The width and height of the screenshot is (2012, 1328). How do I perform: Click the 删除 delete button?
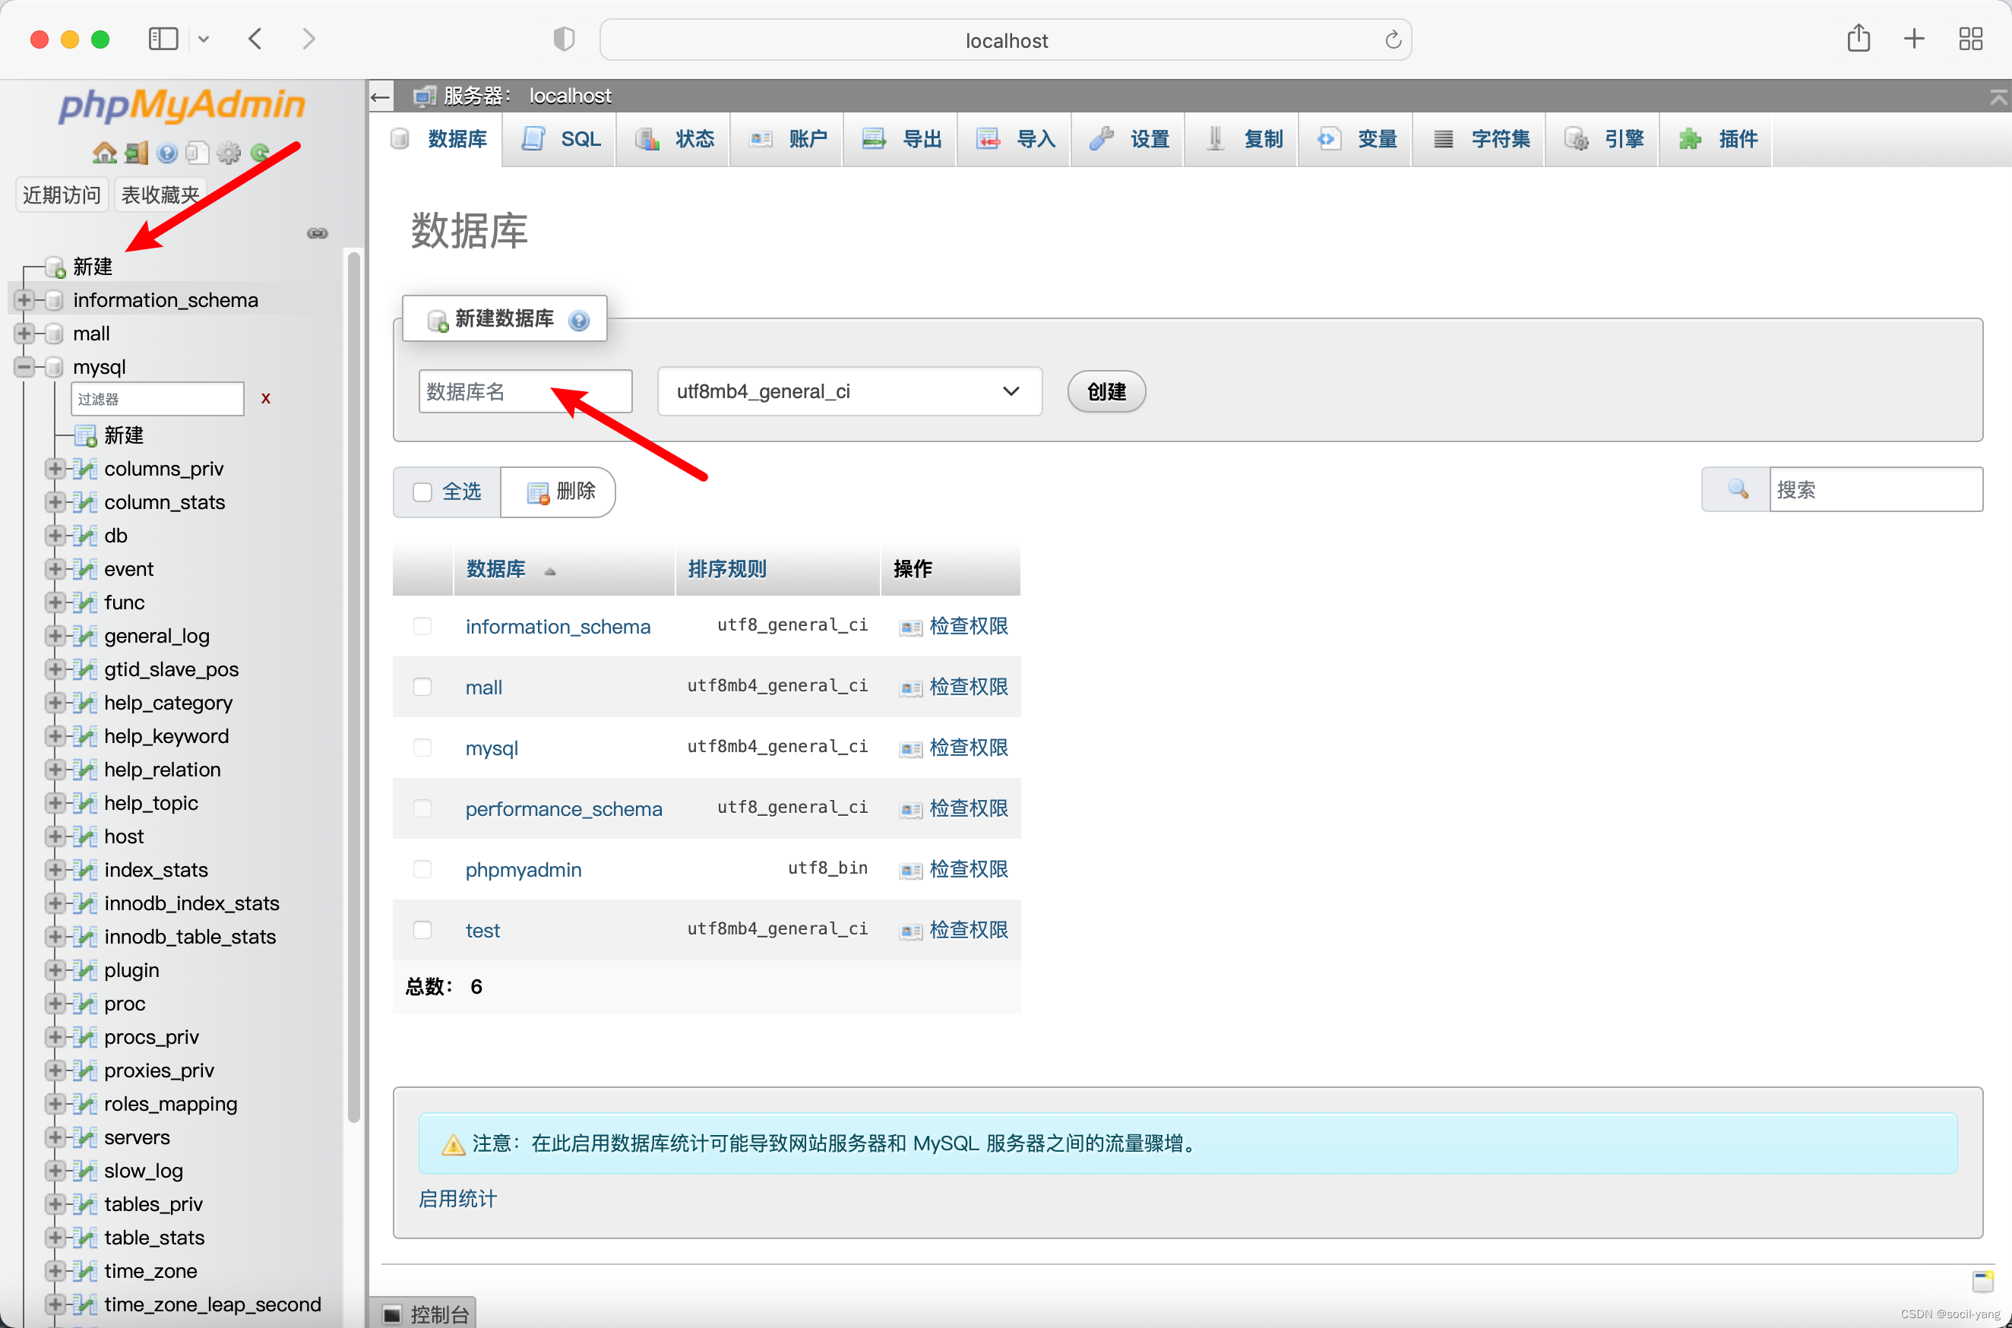pyautogui.click(x=559, y=492)
